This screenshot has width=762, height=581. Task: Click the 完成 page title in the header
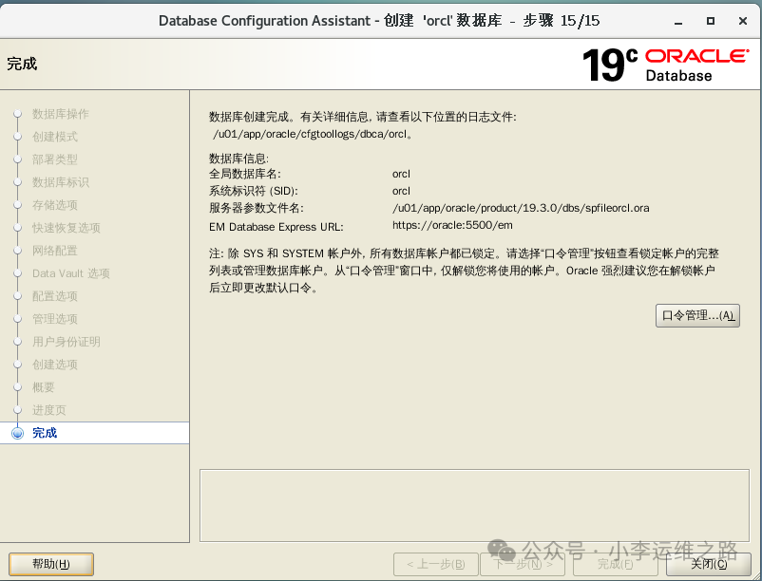23,64
